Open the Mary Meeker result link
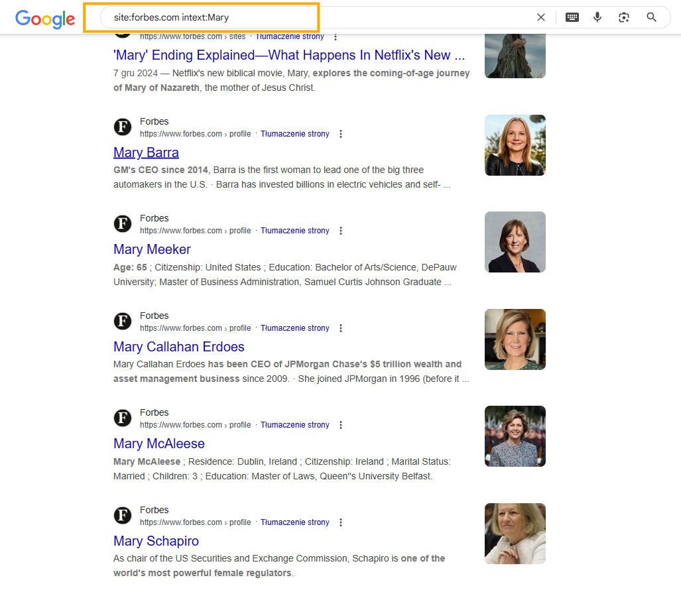The height and width of the screenshot is (598, 681). pyautogui.click(x=152, y=249)
